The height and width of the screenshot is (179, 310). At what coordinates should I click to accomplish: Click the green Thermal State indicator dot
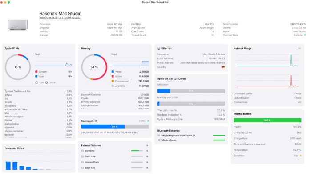(305, 35)
